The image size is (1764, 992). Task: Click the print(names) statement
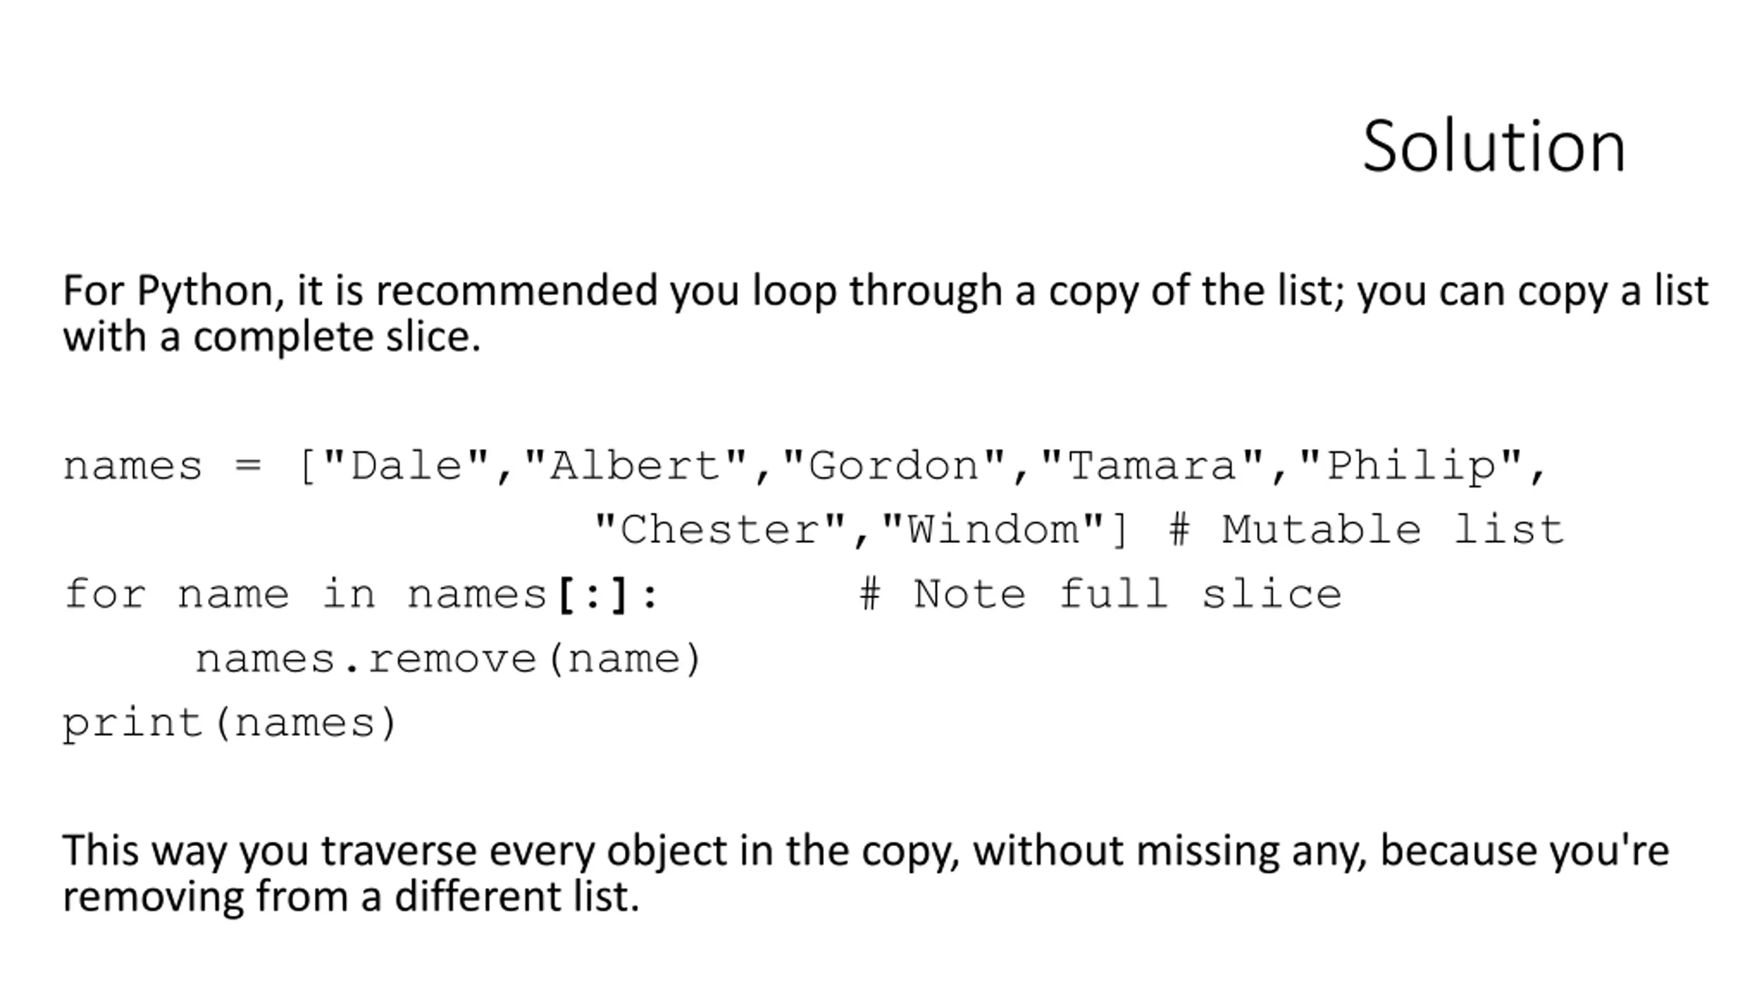[x=230, y=724]
